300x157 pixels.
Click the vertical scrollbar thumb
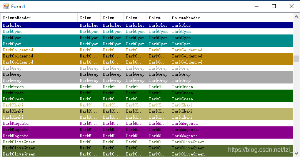297,59
